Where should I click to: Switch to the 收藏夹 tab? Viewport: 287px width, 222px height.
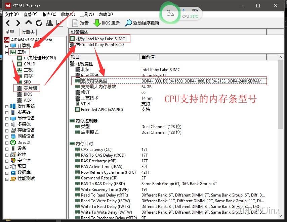click(x=28, y=32)
